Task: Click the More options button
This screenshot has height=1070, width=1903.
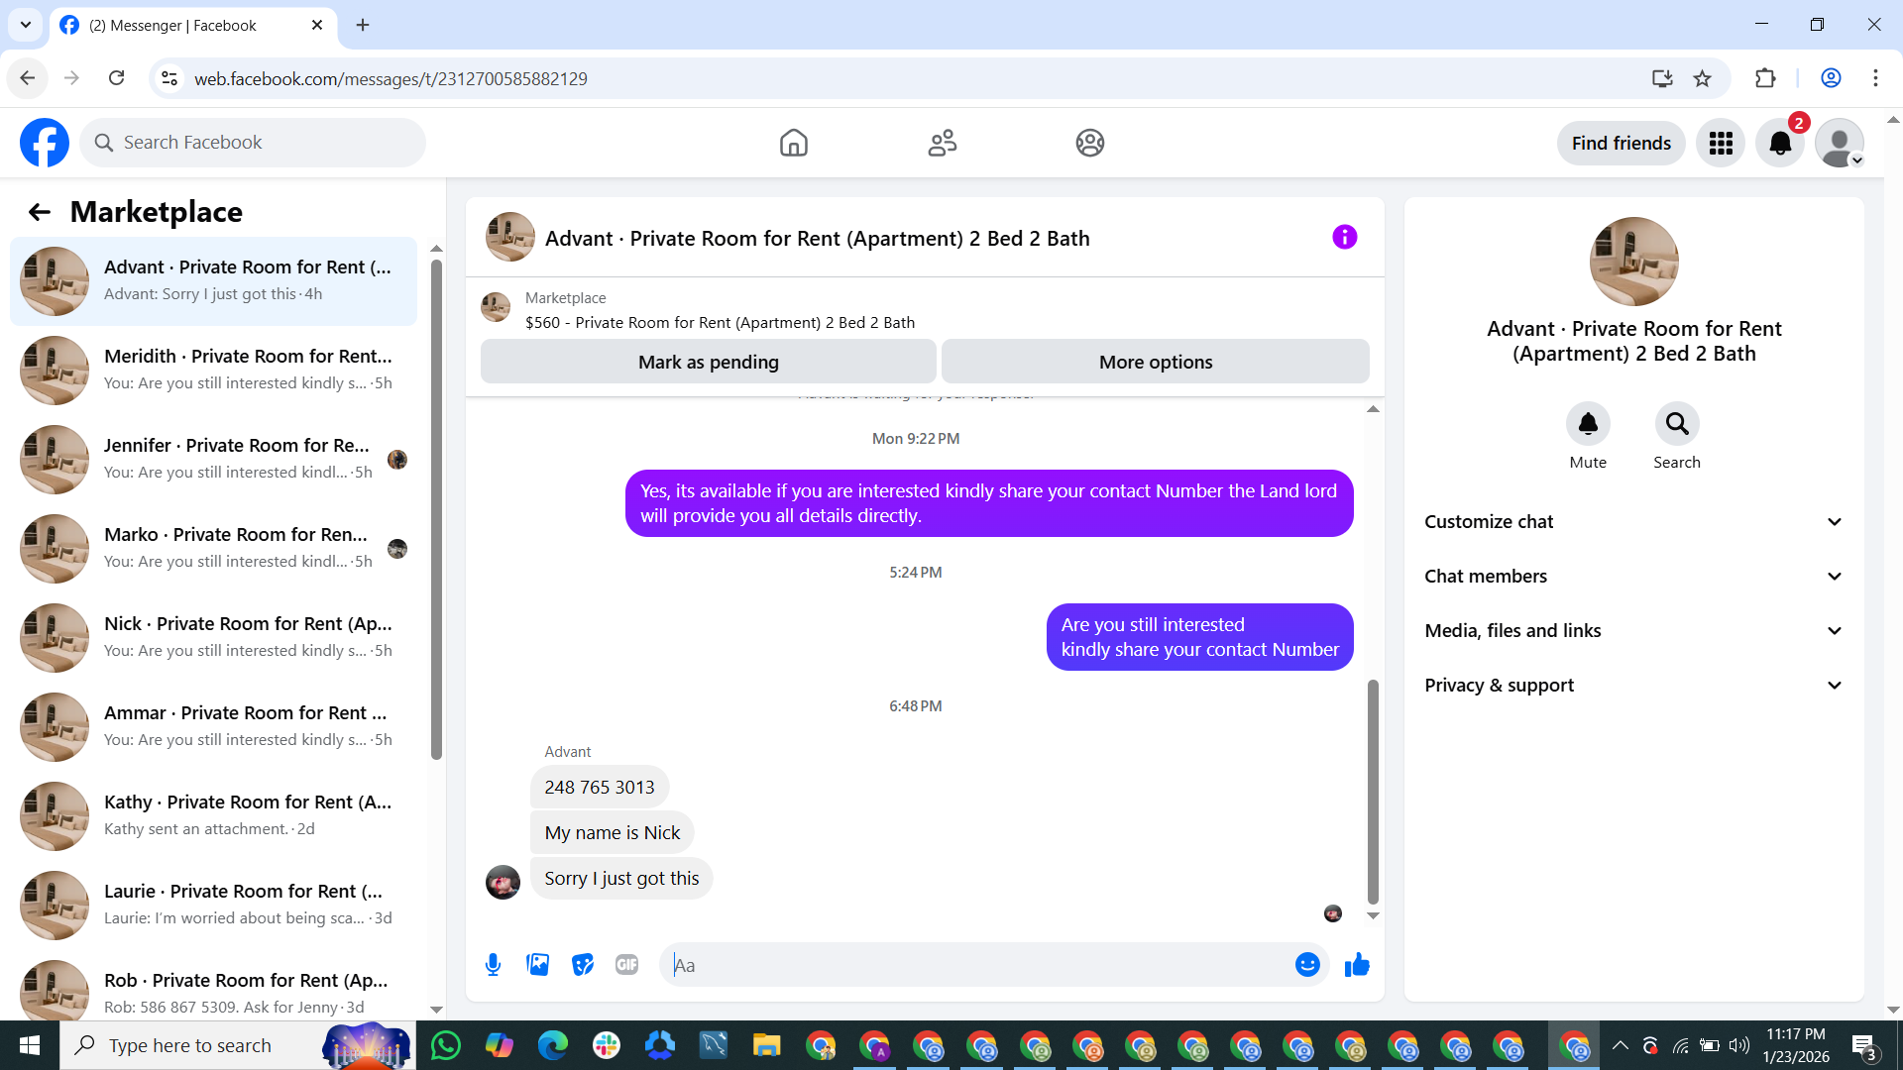Action: (1155, 362)
